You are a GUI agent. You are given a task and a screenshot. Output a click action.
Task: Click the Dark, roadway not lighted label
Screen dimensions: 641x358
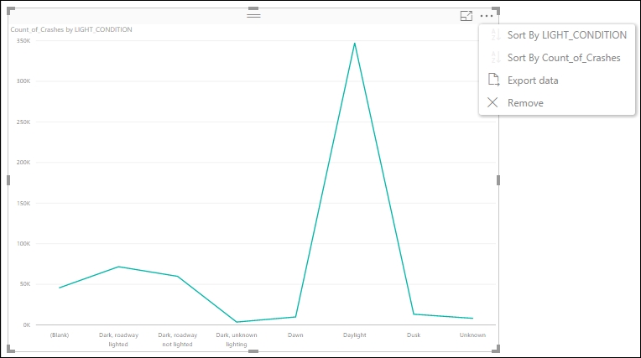point(177,340)
